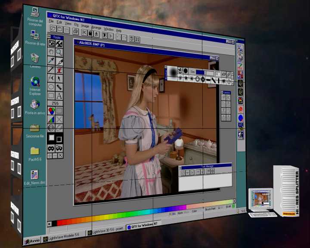310x248 pixels.
Task: Select the paintbrush tool
Action: [x=59, y=61]
